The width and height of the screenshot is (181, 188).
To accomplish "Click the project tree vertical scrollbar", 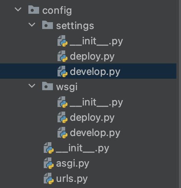I will click(x=180, y=94).
